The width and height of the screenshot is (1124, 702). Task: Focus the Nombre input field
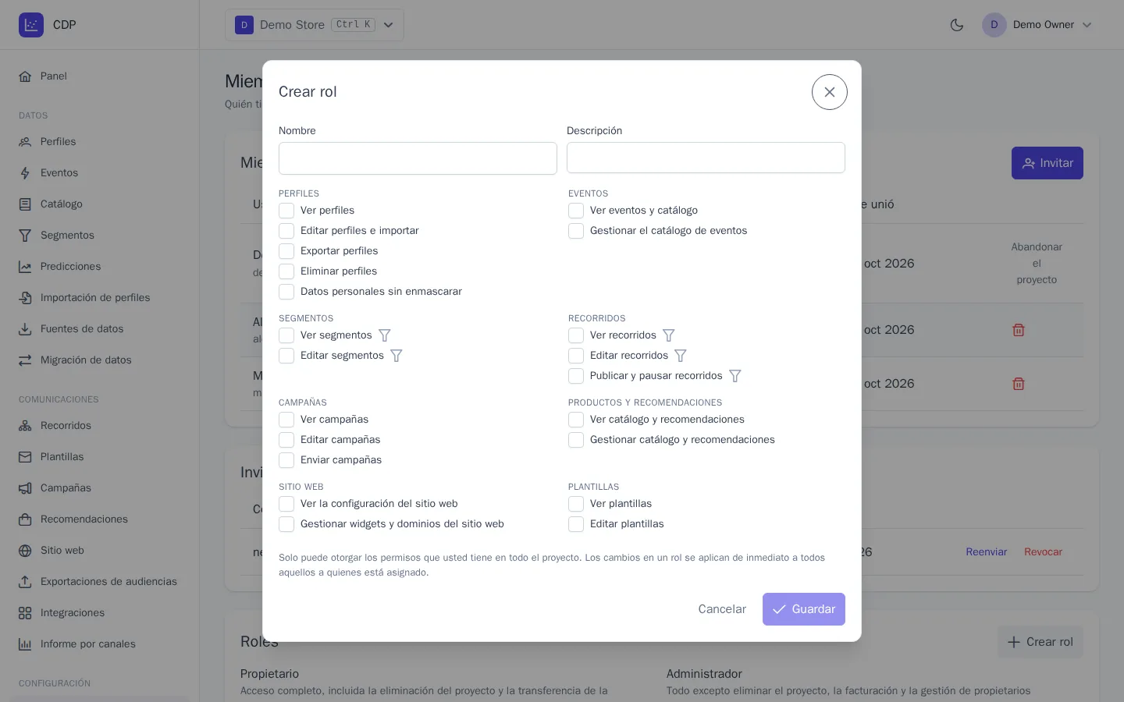point(418,158)
